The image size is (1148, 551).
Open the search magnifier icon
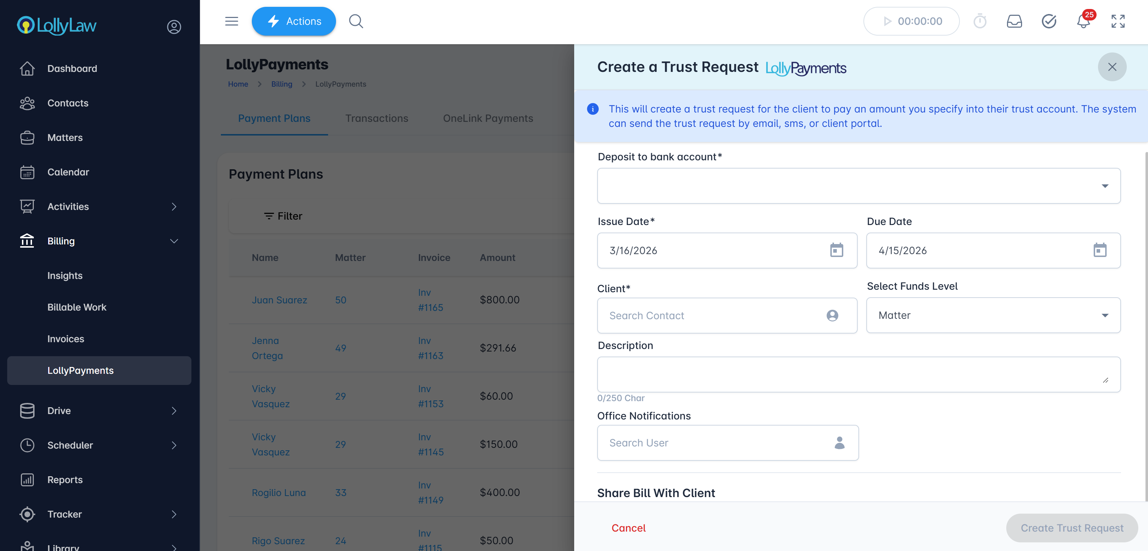coord(356,21)
